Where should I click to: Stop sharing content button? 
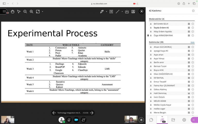pos(142,11)
